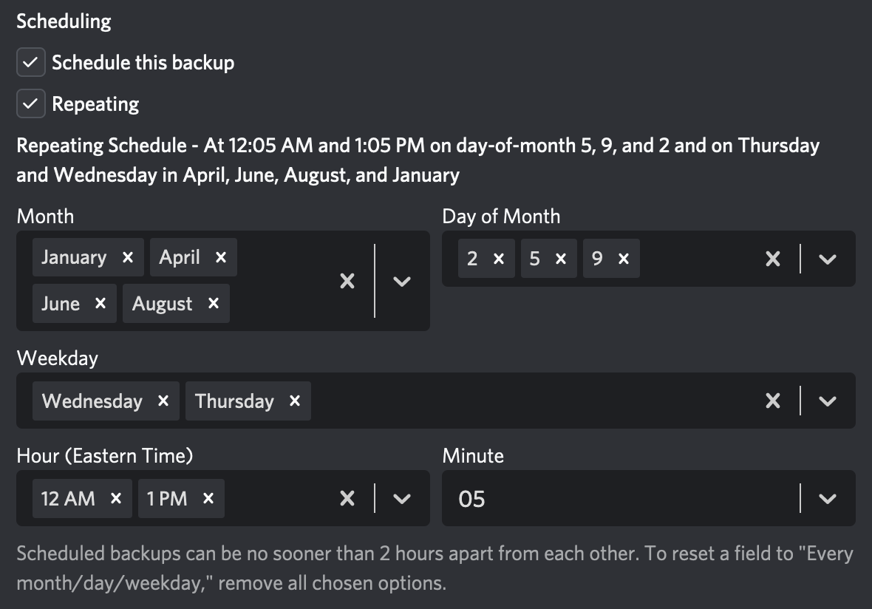
Task: Remove day 9 from Day of Month
Action: coord(624,259)
